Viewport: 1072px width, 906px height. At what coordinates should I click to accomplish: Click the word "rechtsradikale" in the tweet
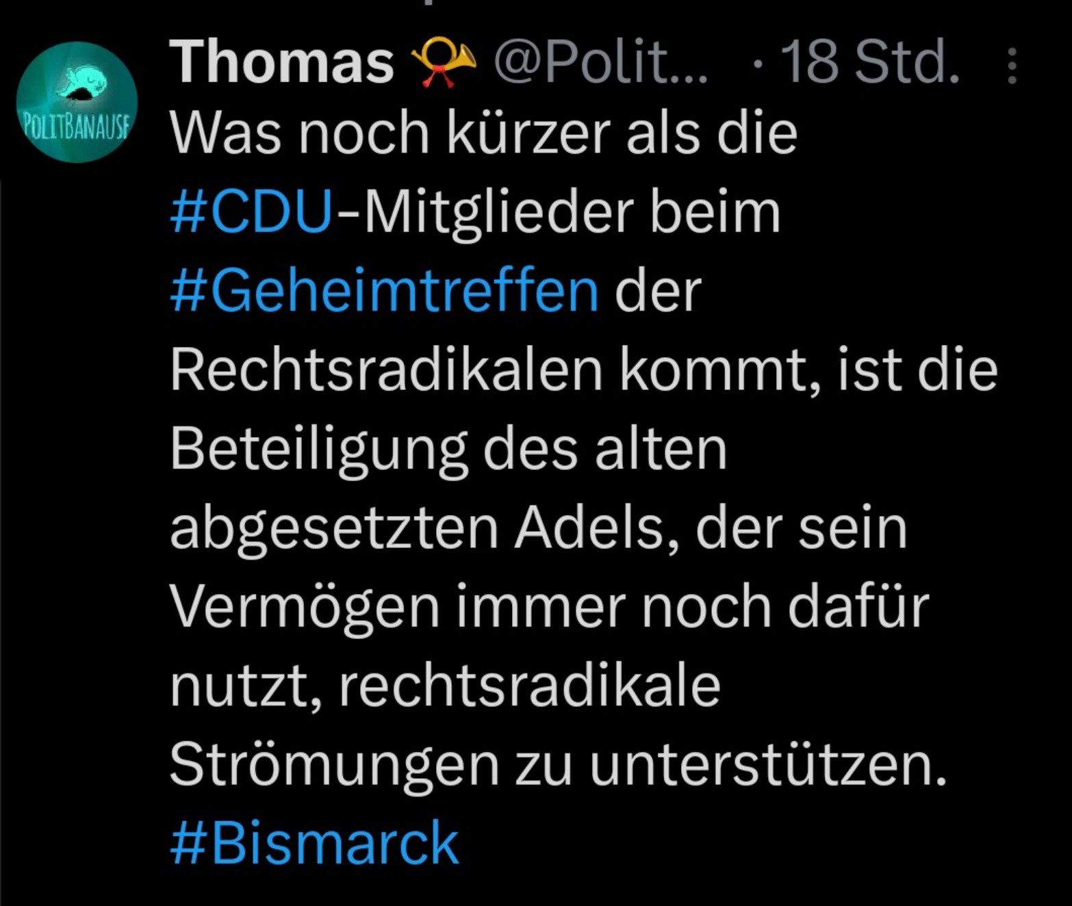(x=529, y=686)
